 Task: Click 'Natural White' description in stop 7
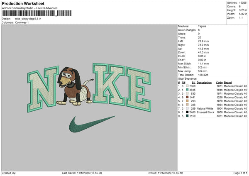pos(205,109)
